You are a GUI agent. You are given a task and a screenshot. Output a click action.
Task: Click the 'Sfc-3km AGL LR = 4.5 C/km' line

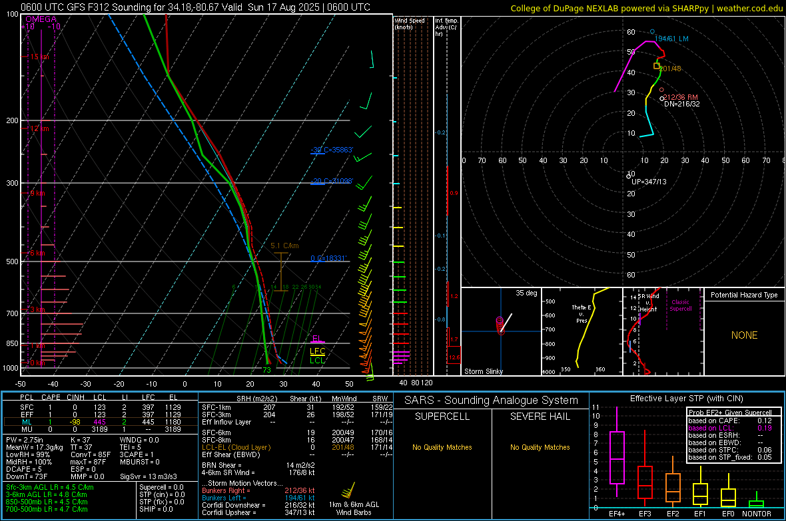click(50, 487)
